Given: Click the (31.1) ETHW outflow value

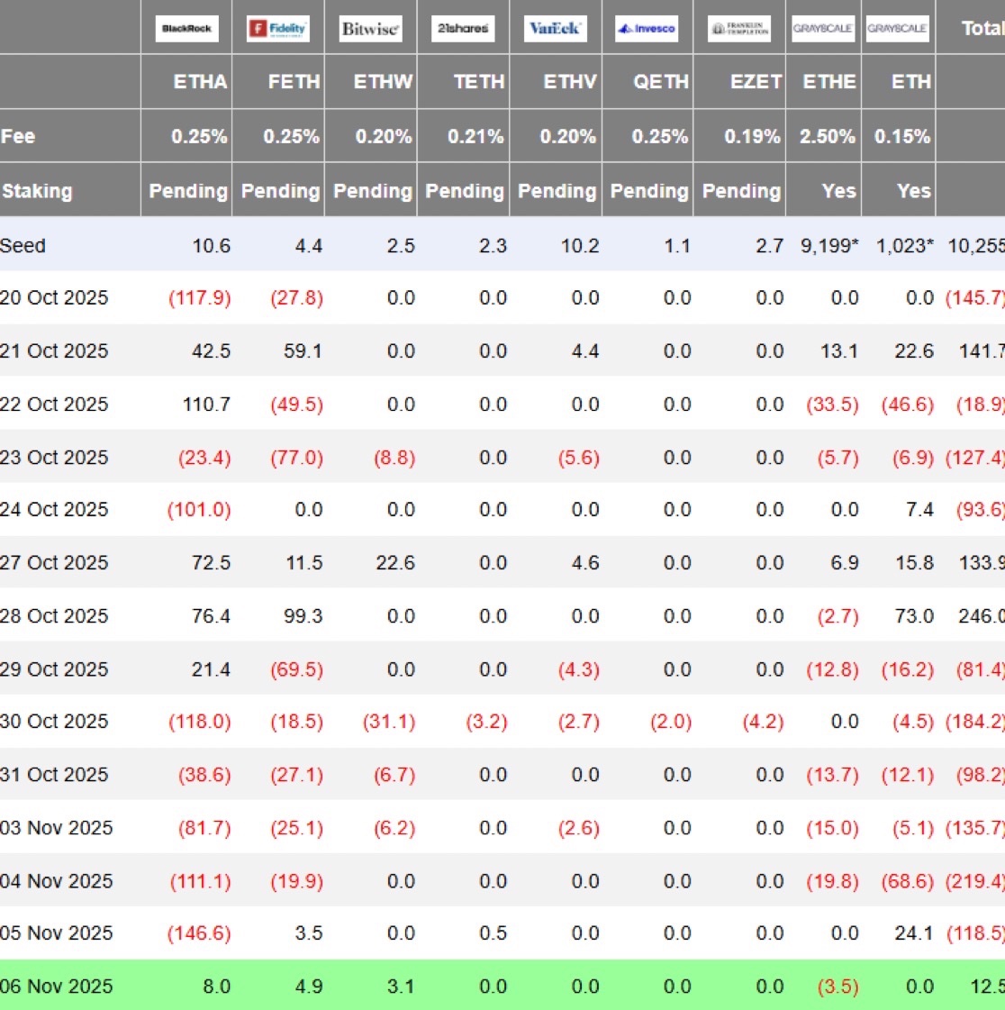Looking at the screenshot, I should (x=389, y=722).
